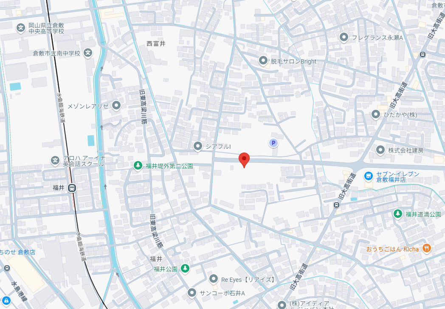Click the シアフルI location marker

(x=197, y=146)
